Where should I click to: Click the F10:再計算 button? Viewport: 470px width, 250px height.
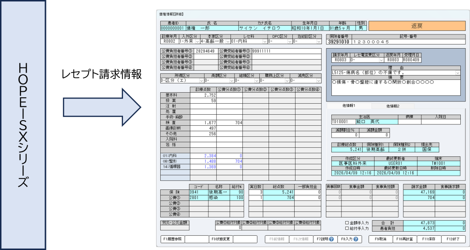point(405,239)
